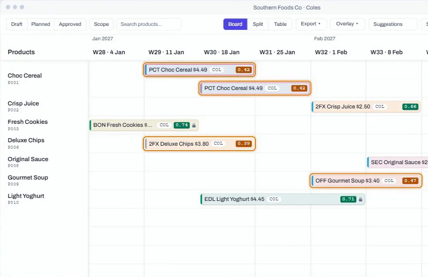Click the Original Sauce product row label

point(28,159)
